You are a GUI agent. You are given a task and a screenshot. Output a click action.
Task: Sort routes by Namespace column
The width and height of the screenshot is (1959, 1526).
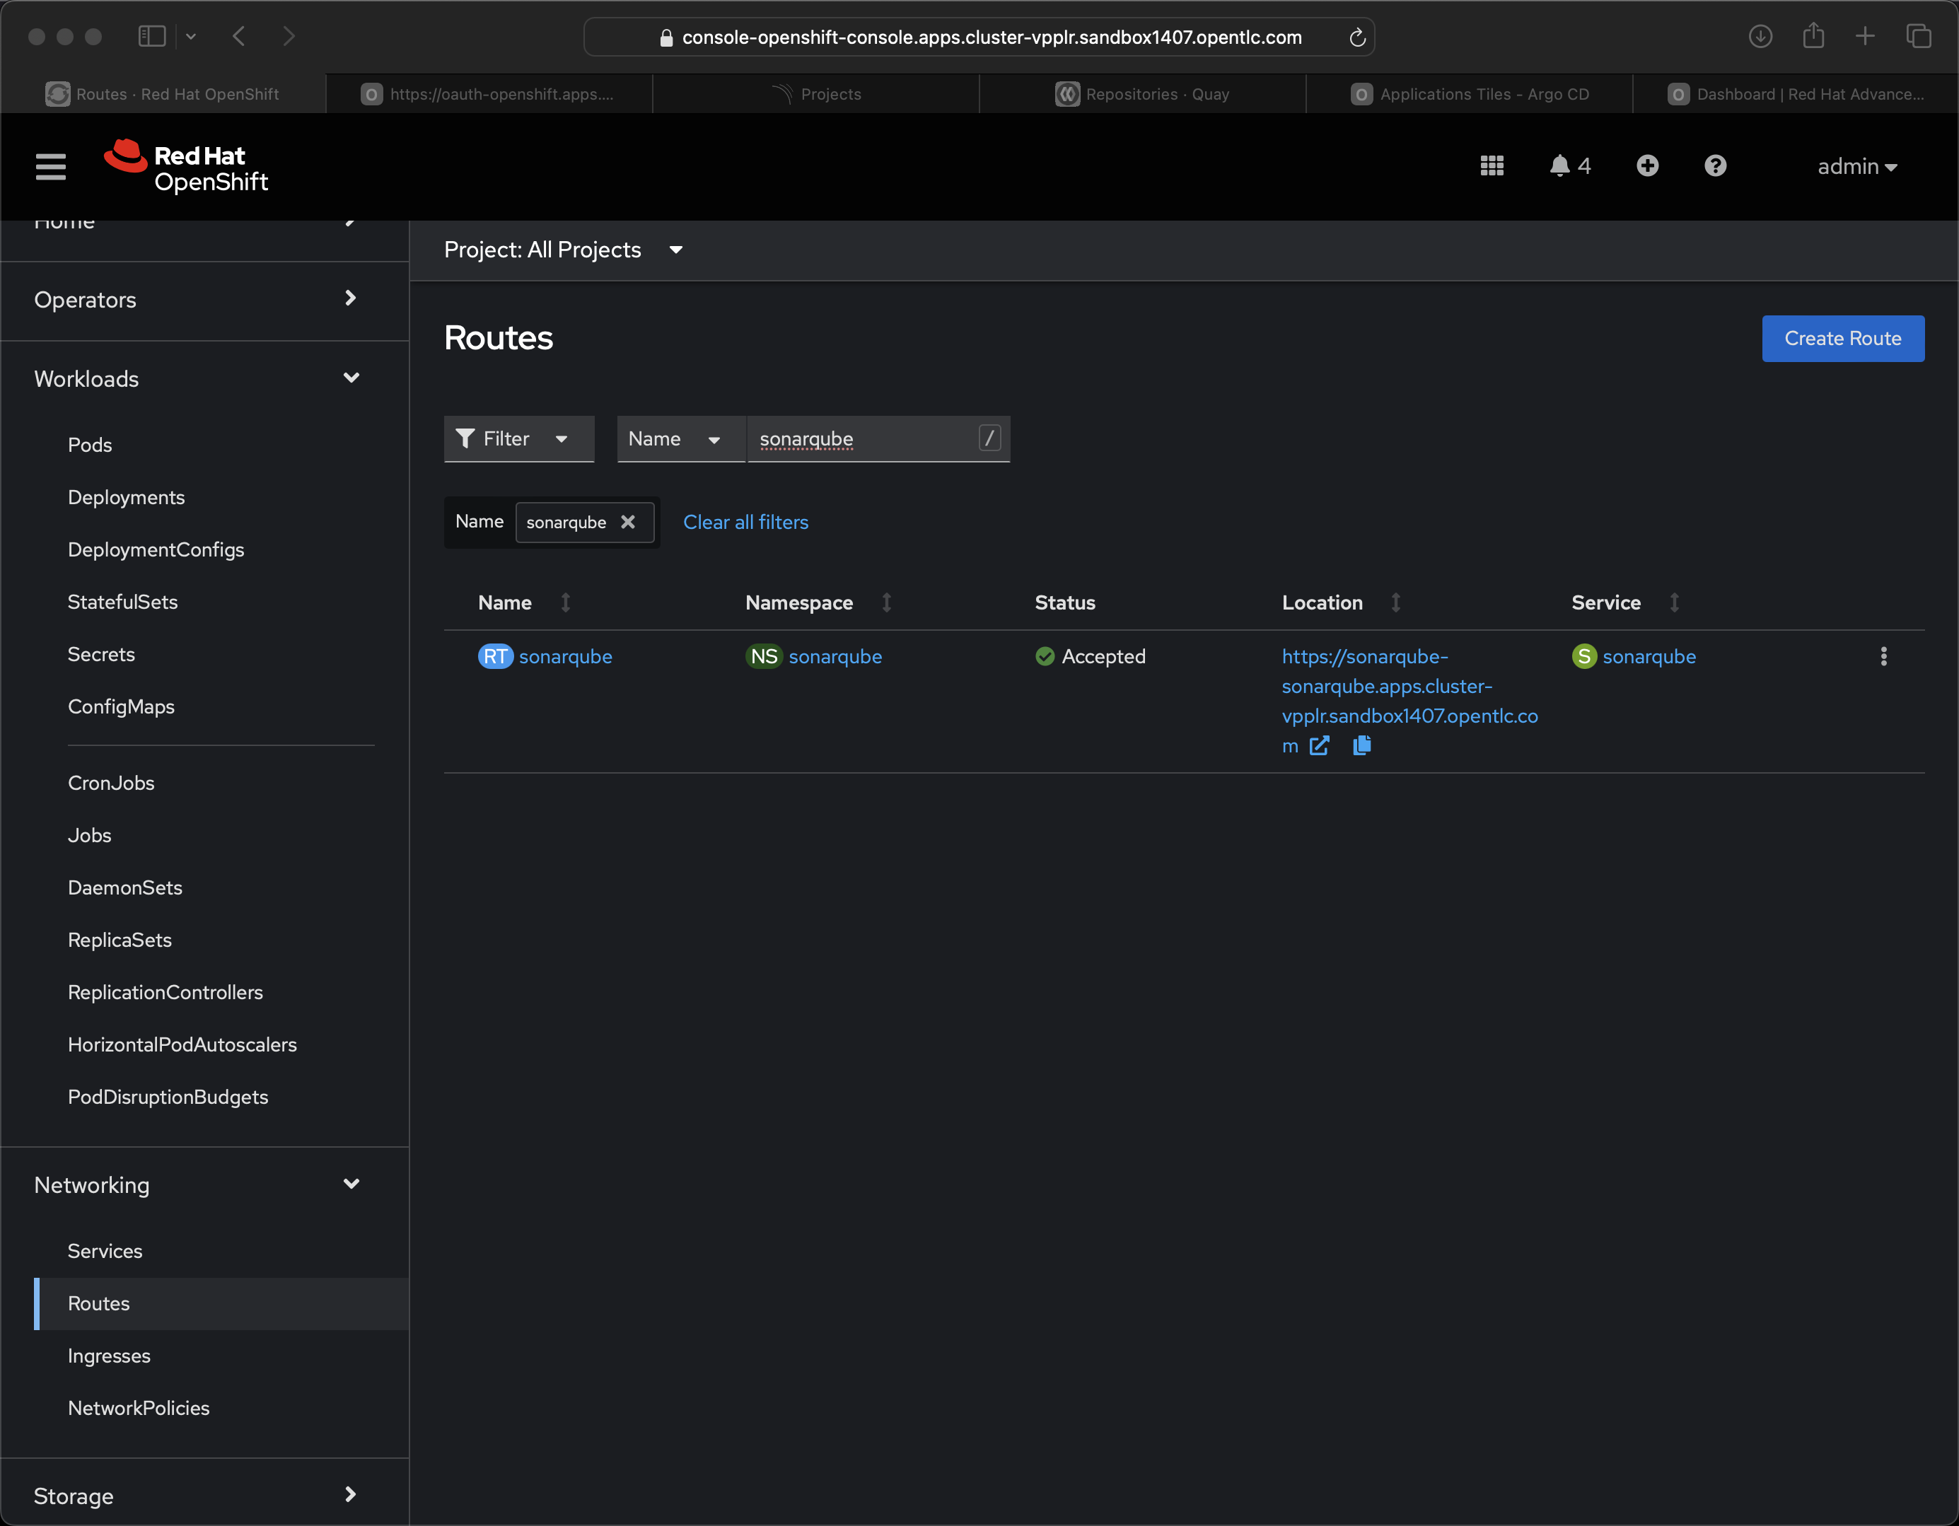coord(798,603)
